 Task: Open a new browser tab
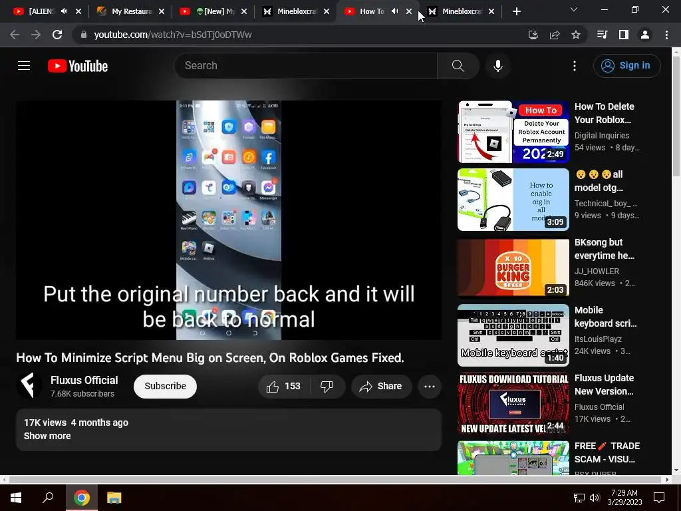(x=516, y=12)
